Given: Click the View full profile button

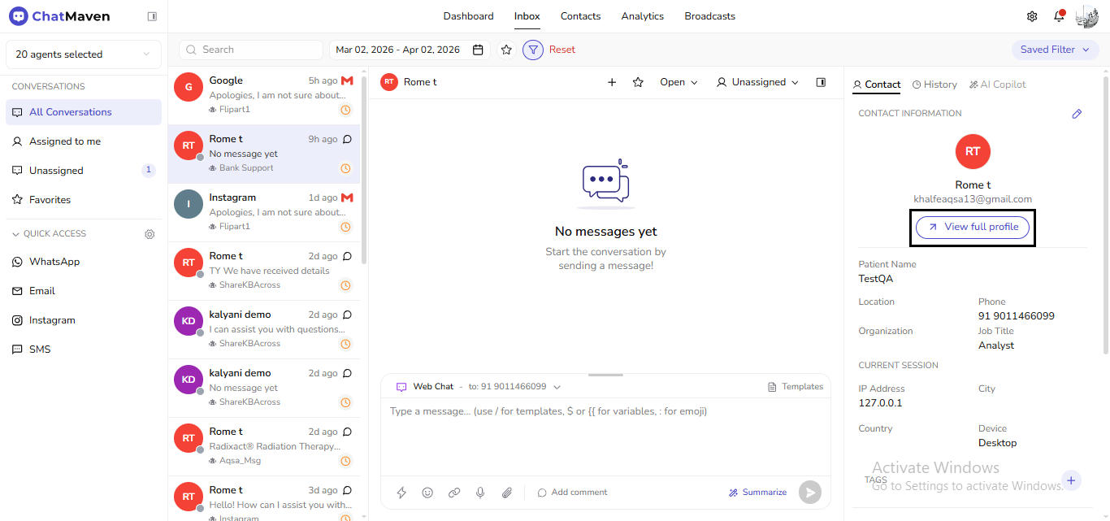Looking at the screenshot, I should 972,227.
